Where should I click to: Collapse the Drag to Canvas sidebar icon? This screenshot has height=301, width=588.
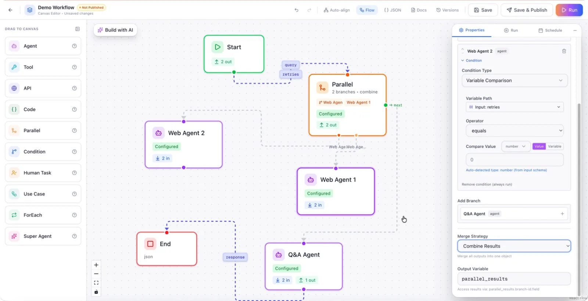pyautogui.click(x=78, y=29)
